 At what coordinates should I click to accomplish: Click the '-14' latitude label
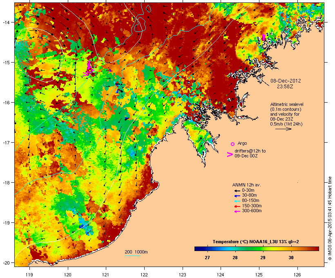click(x=6, y=22)
